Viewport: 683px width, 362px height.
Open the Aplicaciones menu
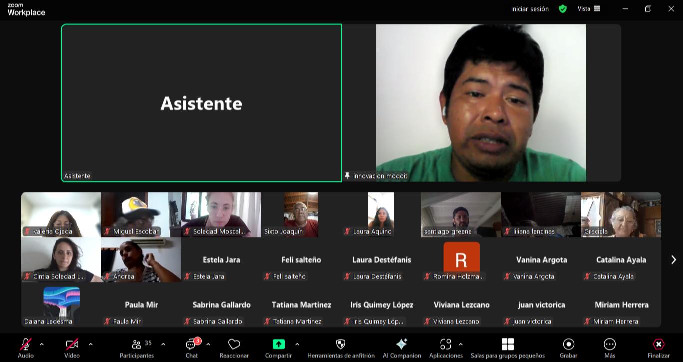click(445, 348)
